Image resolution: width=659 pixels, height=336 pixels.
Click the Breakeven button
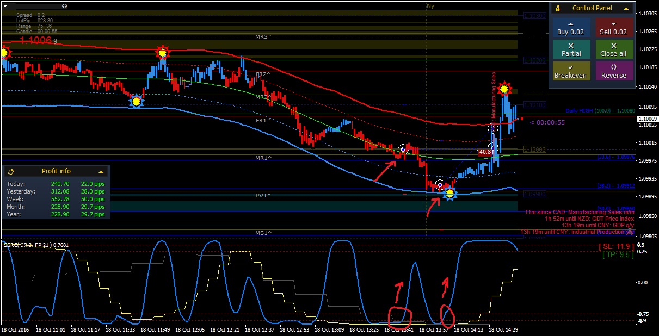pos(570,71)
